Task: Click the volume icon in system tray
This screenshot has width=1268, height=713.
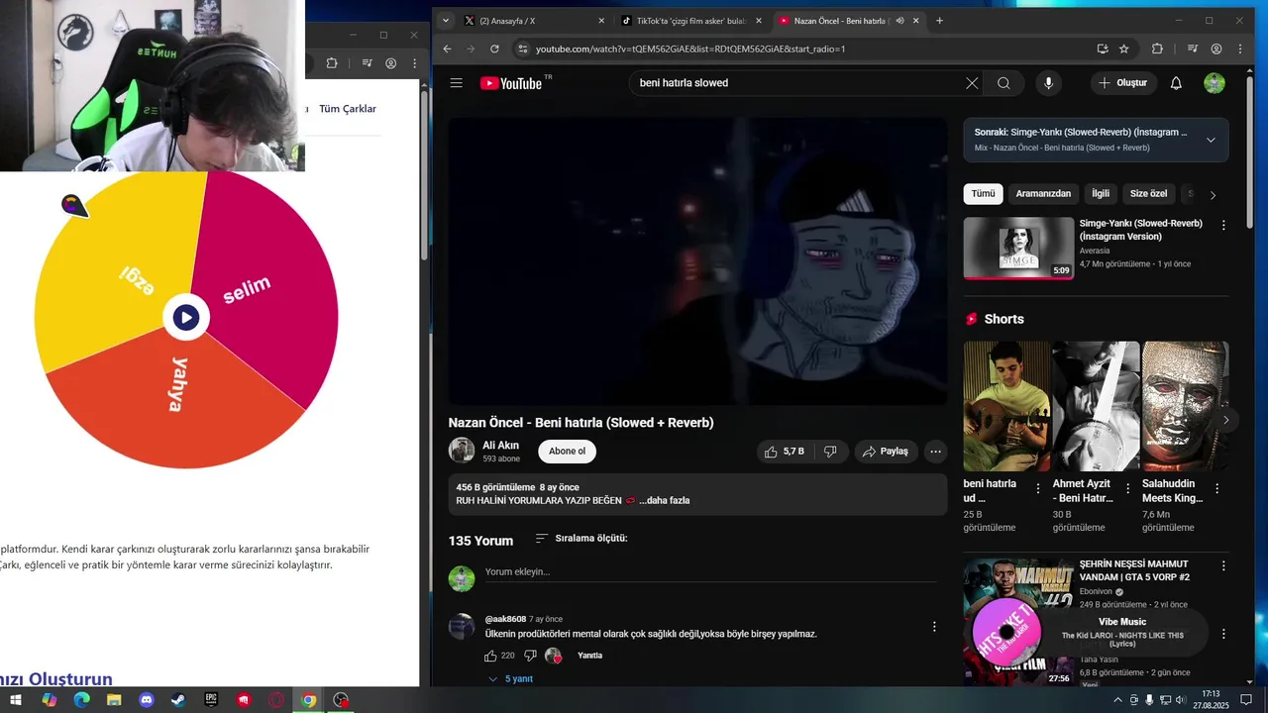Action: tap(1179, 700)
